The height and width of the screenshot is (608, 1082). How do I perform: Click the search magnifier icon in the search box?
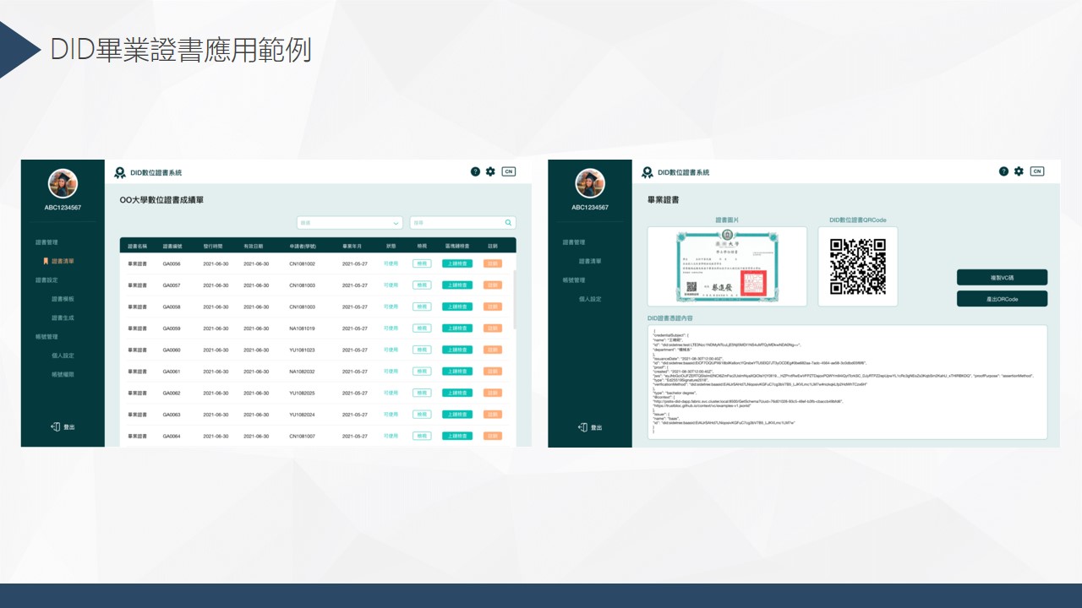508,223
